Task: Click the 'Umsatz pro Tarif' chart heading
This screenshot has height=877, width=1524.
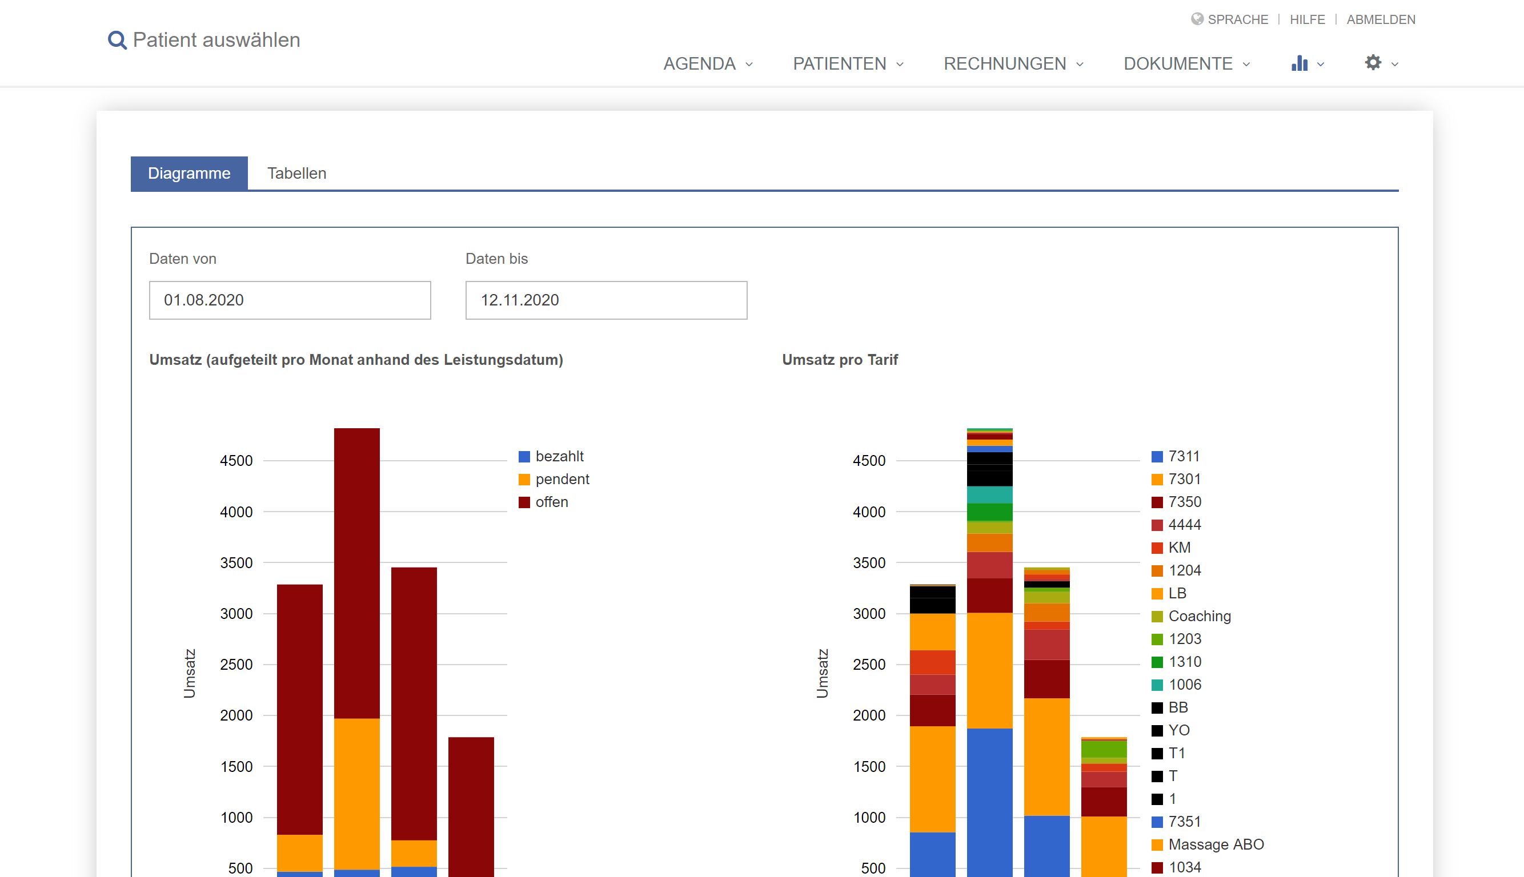Action: [x=840, y=360]
